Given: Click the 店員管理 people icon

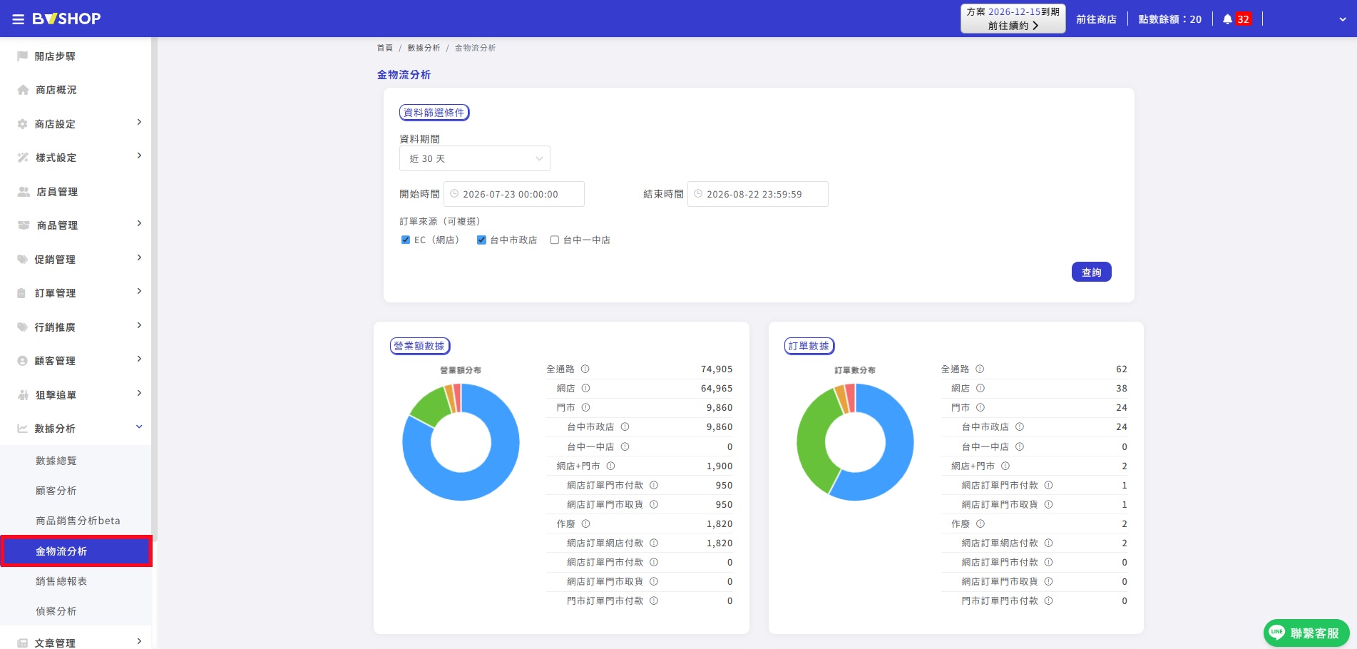Looking at the screenshot, I should (24, 192).
